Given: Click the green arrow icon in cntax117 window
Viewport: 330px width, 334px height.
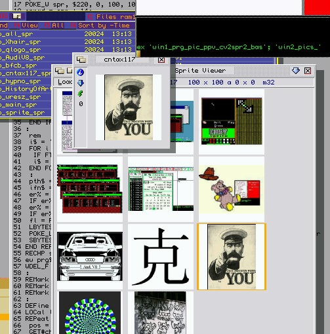Looking at the screenshot, I should point(80,94).
